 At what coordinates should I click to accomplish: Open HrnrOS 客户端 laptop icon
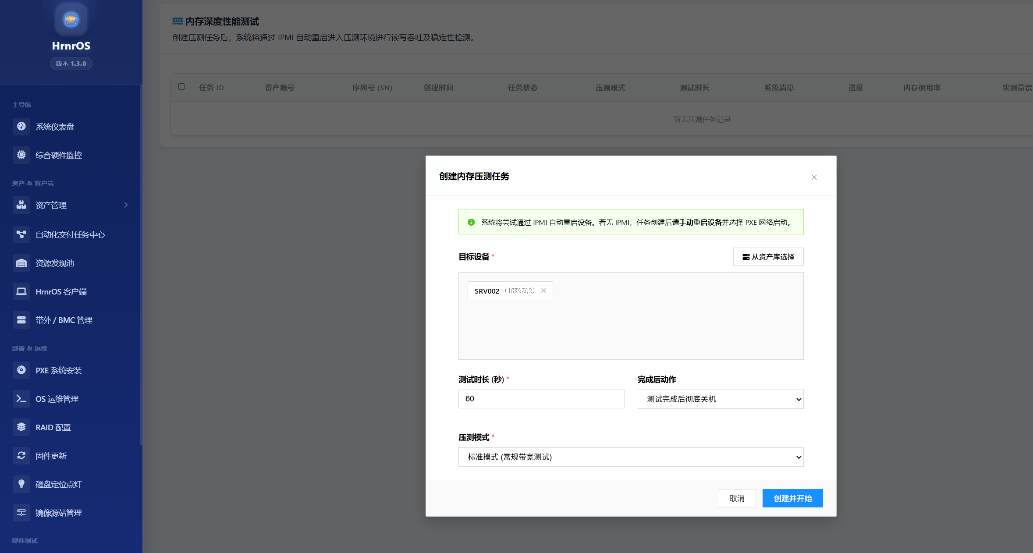[21, 291]
